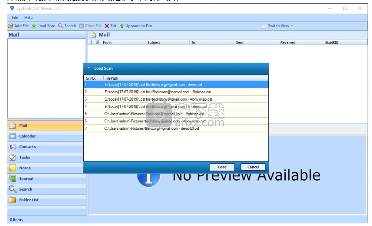Screen dimensions: 372x226
Task: Open Calendar via its sidebar icon
Action: pos(12,136)
